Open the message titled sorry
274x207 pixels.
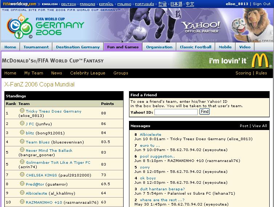(145, 167)
